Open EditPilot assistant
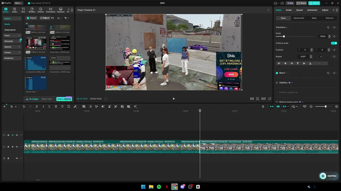The height and width of the screenshot is (191, 341). pyautogui.click(x=328, y=176)
